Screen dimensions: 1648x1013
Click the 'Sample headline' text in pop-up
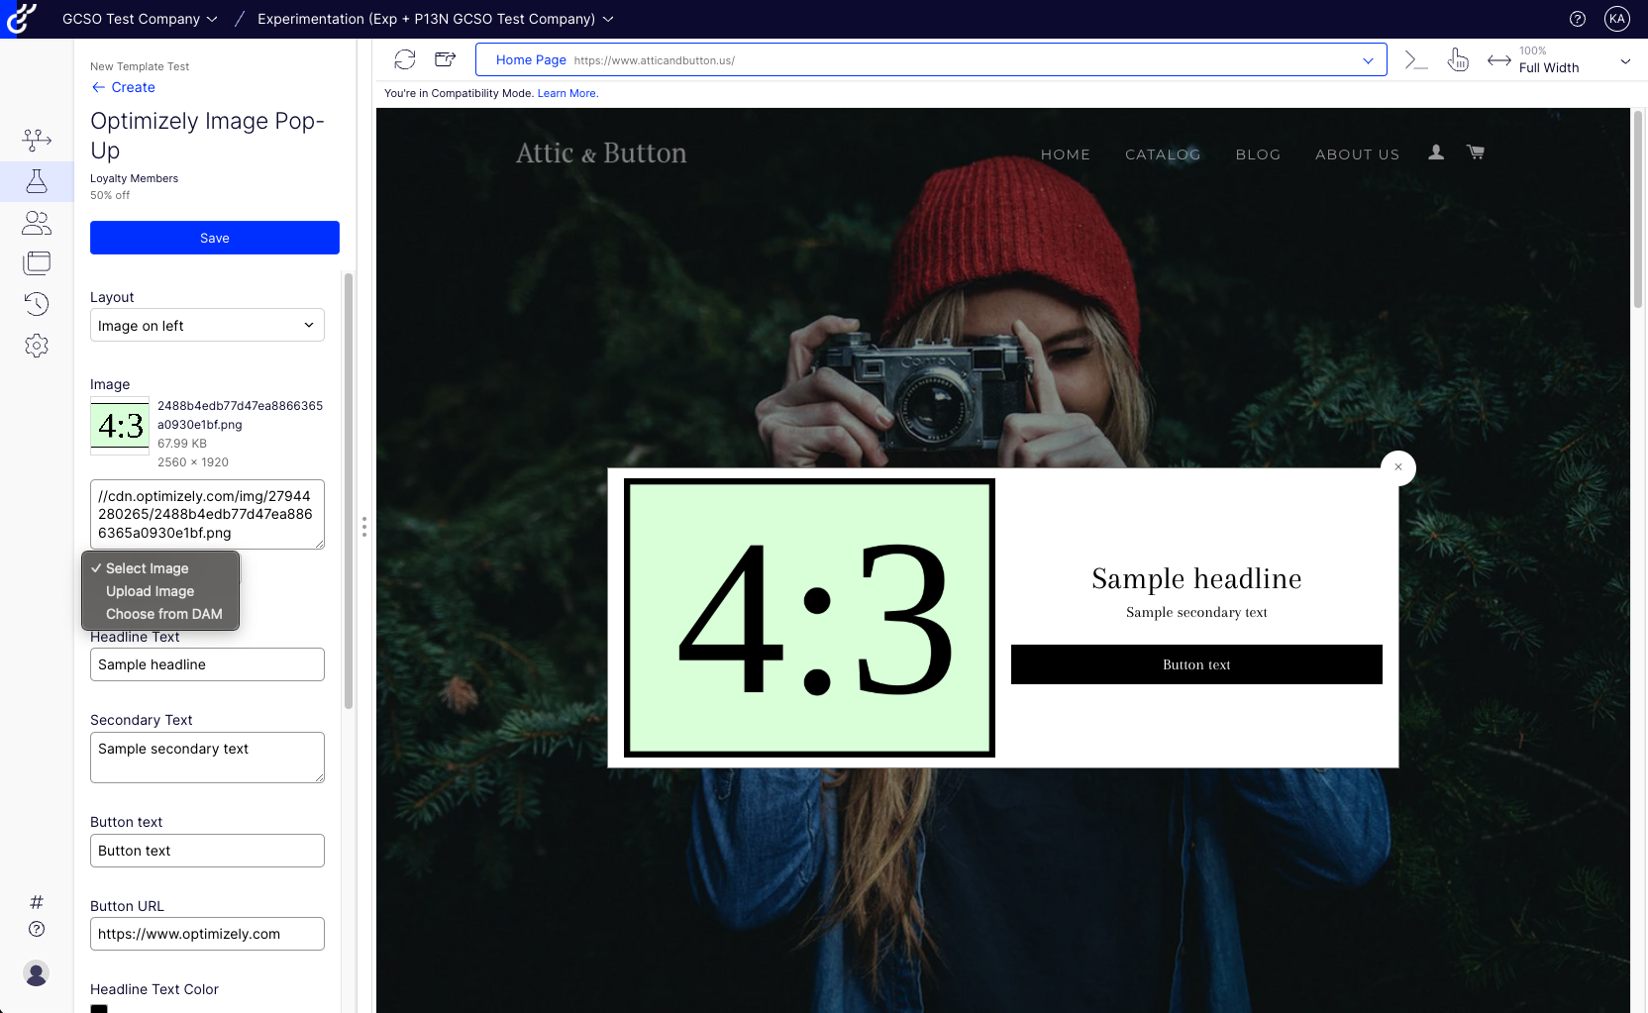click(x=1196, y=578)
